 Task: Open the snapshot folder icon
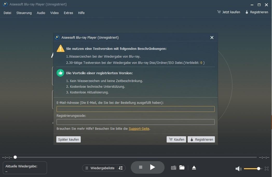[182, 168]
